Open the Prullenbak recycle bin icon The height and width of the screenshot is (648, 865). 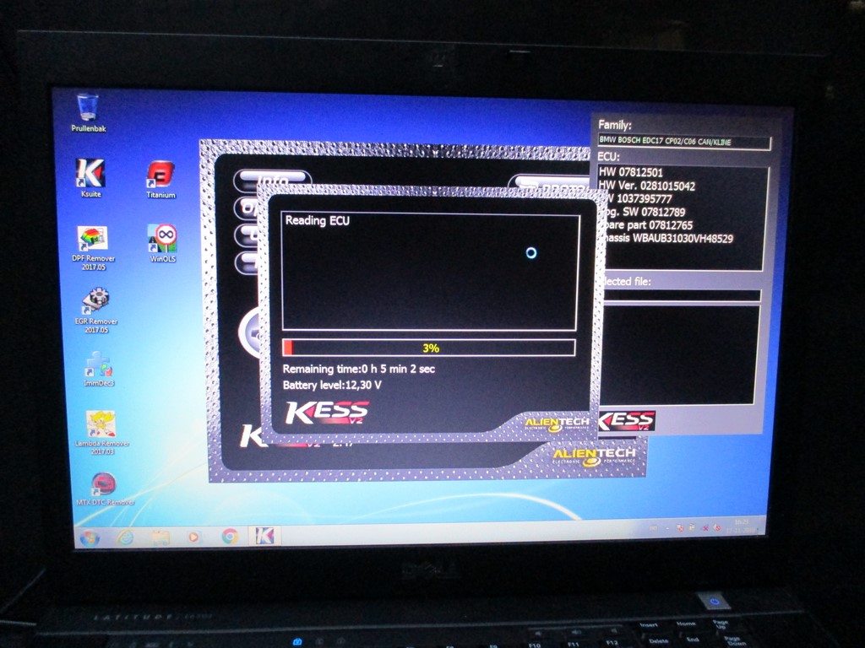tap(88, 109)
